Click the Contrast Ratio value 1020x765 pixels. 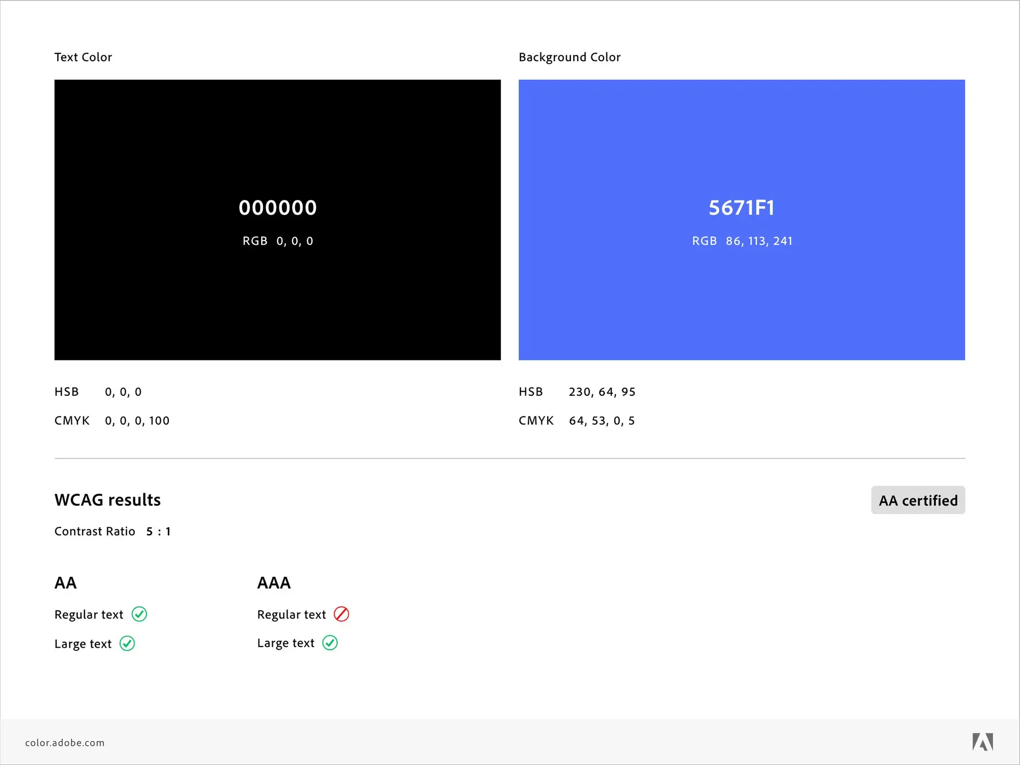pyautogui.click(x=158, y=531)
